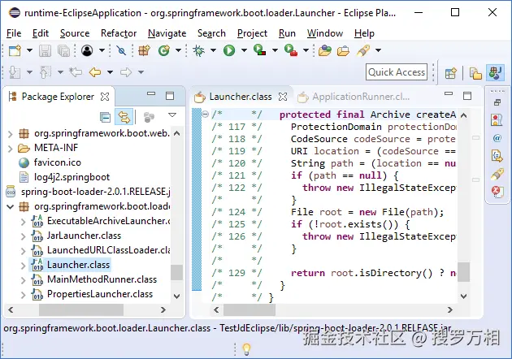
Task: Open the Project menu
Action: pos(252,33)
